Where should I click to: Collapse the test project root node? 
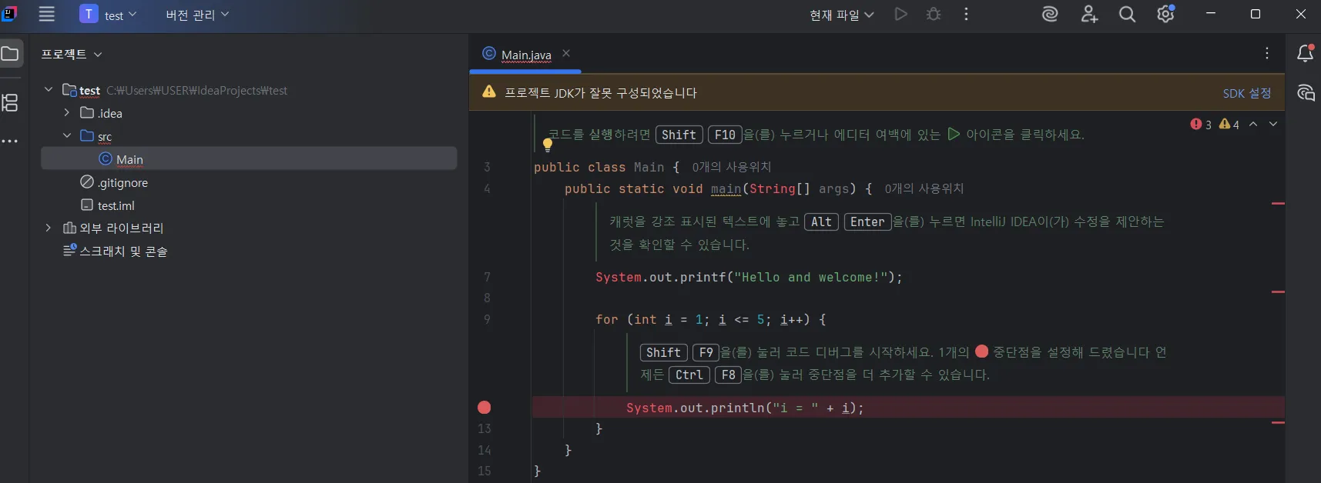pos(49,90)
